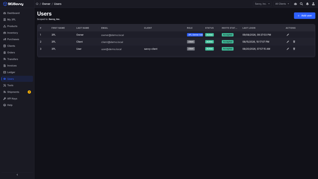318x179 pixels.
Task: Click the 08/20/2026, 07:57:15 AM login time
Action: click(x=256, y=49)
